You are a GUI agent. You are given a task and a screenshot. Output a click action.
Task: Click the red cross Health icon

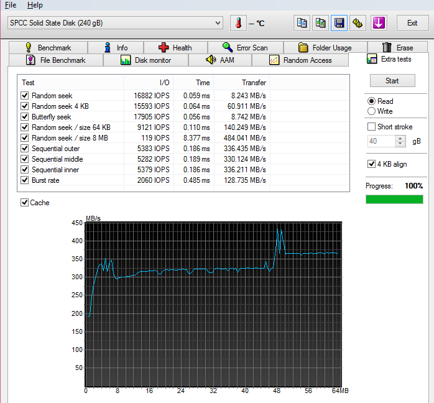(164, 48)
